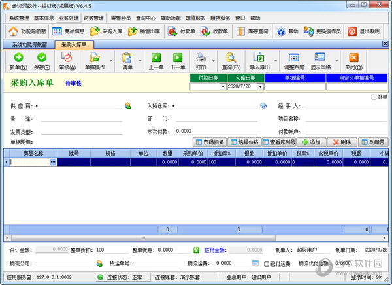Click the 货运单号 input field
The image size is (392, 285).
(157, 263)
